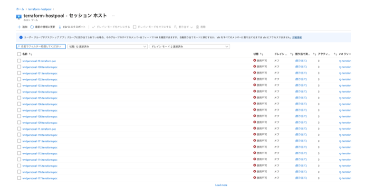Open the ellipsis menu next to page title

point(114,16)
